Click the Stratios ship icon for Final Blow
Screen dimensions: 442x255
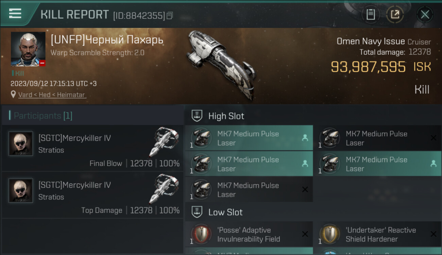164,142
